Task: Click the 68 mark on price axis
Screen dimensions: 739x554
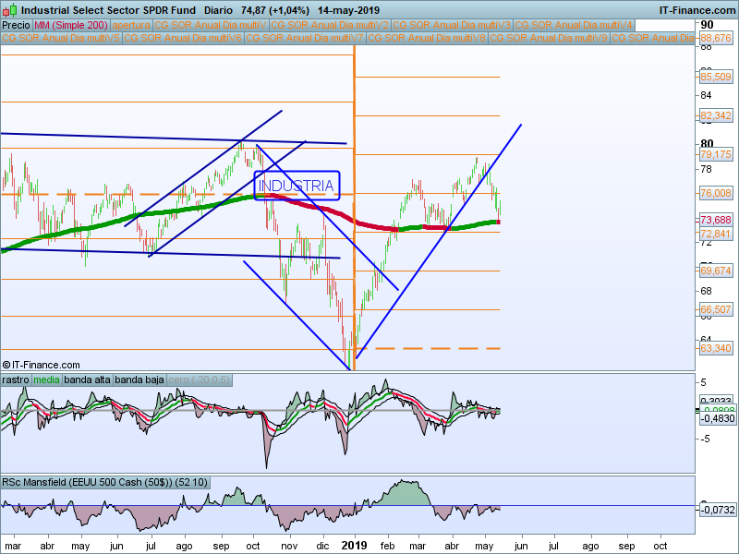Action: [x=706, y=291]
